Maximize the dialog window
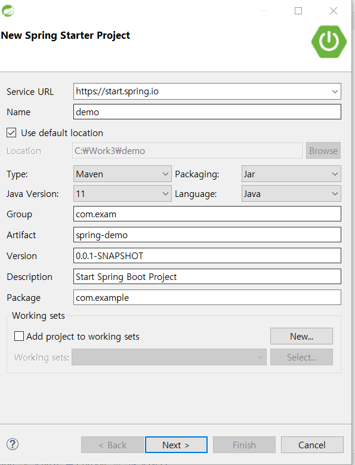 tap(298, 11)
